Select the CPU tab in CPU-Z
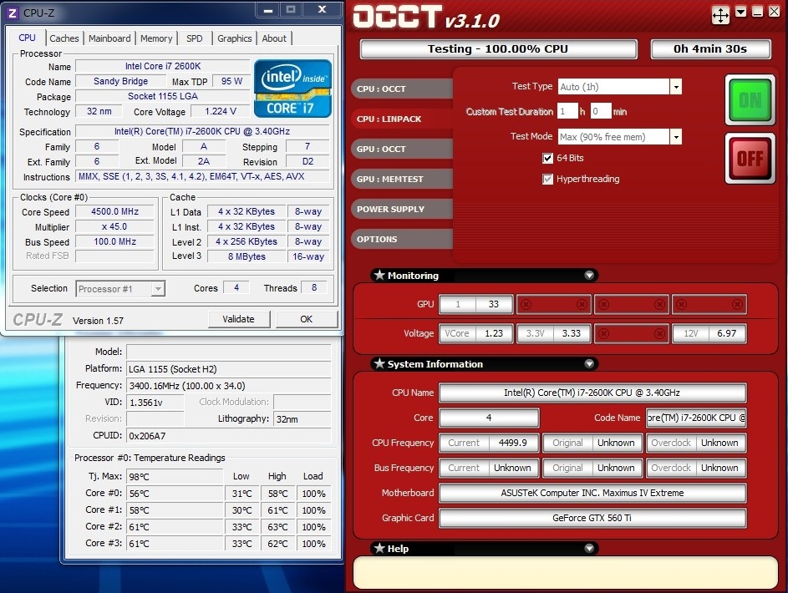This screenshot has width=788, height=593. pyautogui.click(x=27, y=38)
